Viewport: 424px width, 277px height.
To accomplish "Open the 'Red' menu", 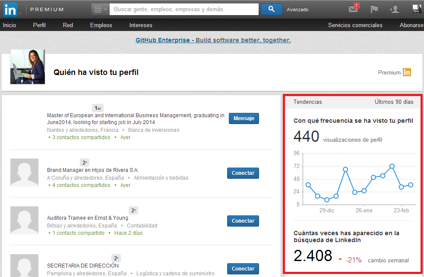I will pos(68,25).
